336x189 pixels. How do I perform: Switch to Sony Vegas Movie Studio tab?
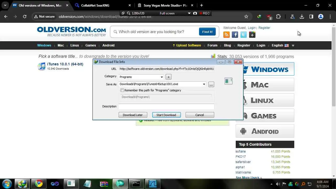tap(165, 5)
